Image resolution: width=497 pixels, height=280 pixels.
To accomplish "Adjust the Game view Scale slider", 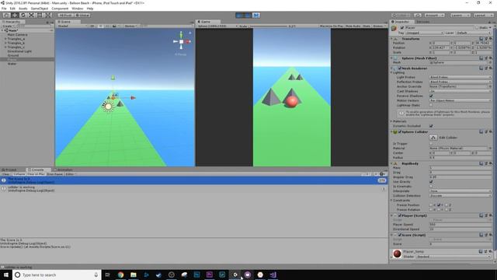I will (x=268, y=26).
